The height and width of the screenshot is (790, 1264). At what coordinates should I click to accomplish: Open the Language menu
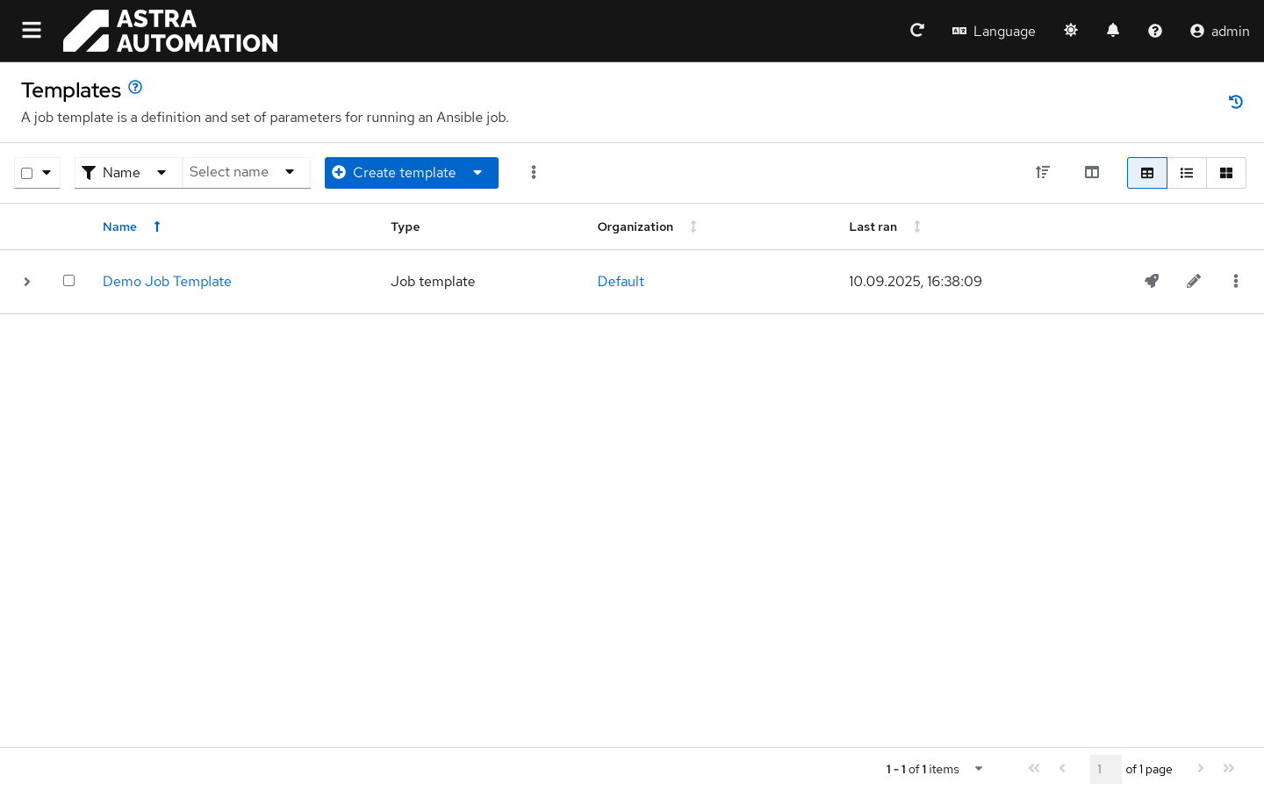click(994, 31)
